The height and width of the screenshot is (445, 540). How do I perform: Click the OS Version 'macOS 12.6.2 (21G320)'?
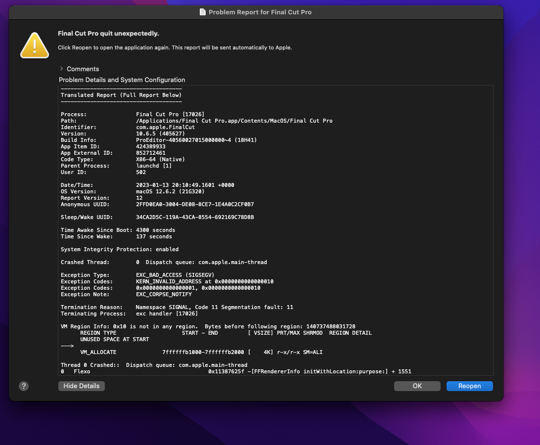pos(170,191)
